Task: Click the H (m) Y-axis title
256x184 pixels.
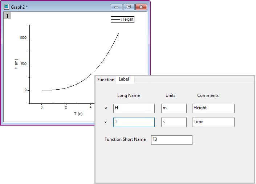Action: [x=16, y=64]
